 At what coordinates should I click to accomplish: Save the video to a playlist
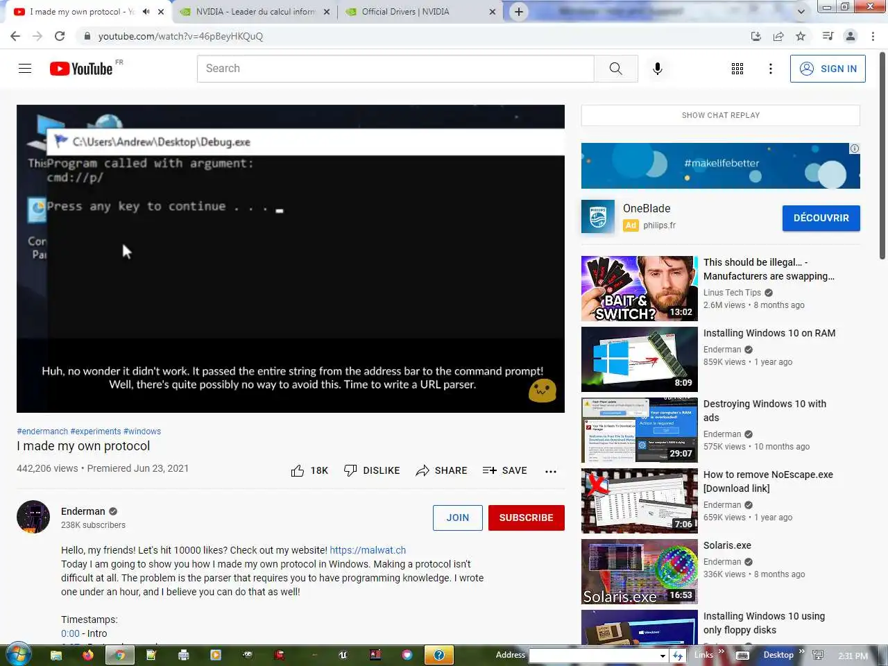pyautogui.click(x=505, y=470)
